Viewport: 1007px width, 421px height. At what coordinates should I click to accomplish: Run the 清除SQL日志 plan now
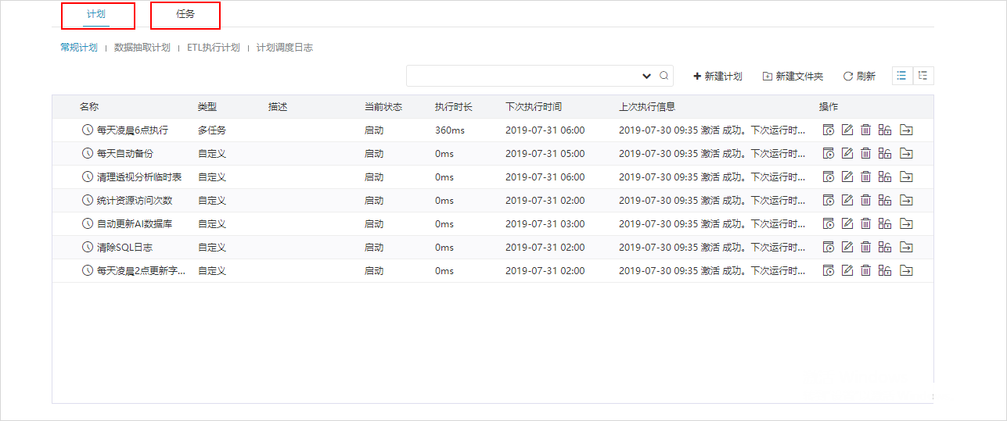pos(828,248)
